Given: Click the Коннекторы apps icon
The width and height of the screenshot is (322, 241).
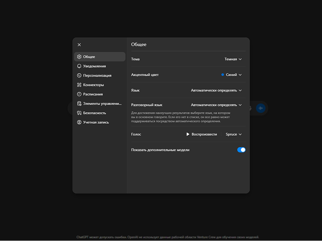Looking at the screenshot, I should pos(79,85).
